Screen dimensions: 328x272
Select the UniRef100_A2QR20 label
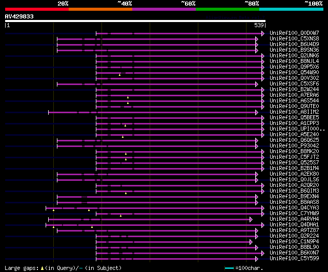click(x=294, y=185)
